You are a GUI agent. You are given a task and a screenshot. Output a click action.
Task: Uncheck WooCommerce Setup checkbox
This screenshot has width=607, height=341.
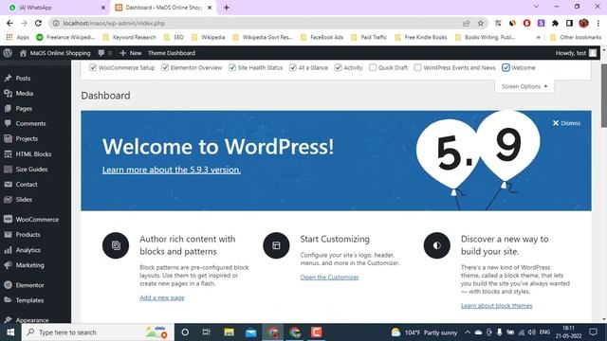(93, 67)
